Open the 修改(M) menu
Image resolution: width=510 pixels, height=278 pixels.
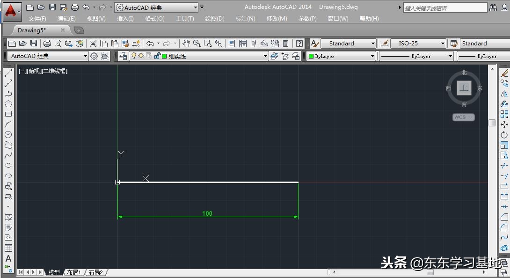pos(277,19)
